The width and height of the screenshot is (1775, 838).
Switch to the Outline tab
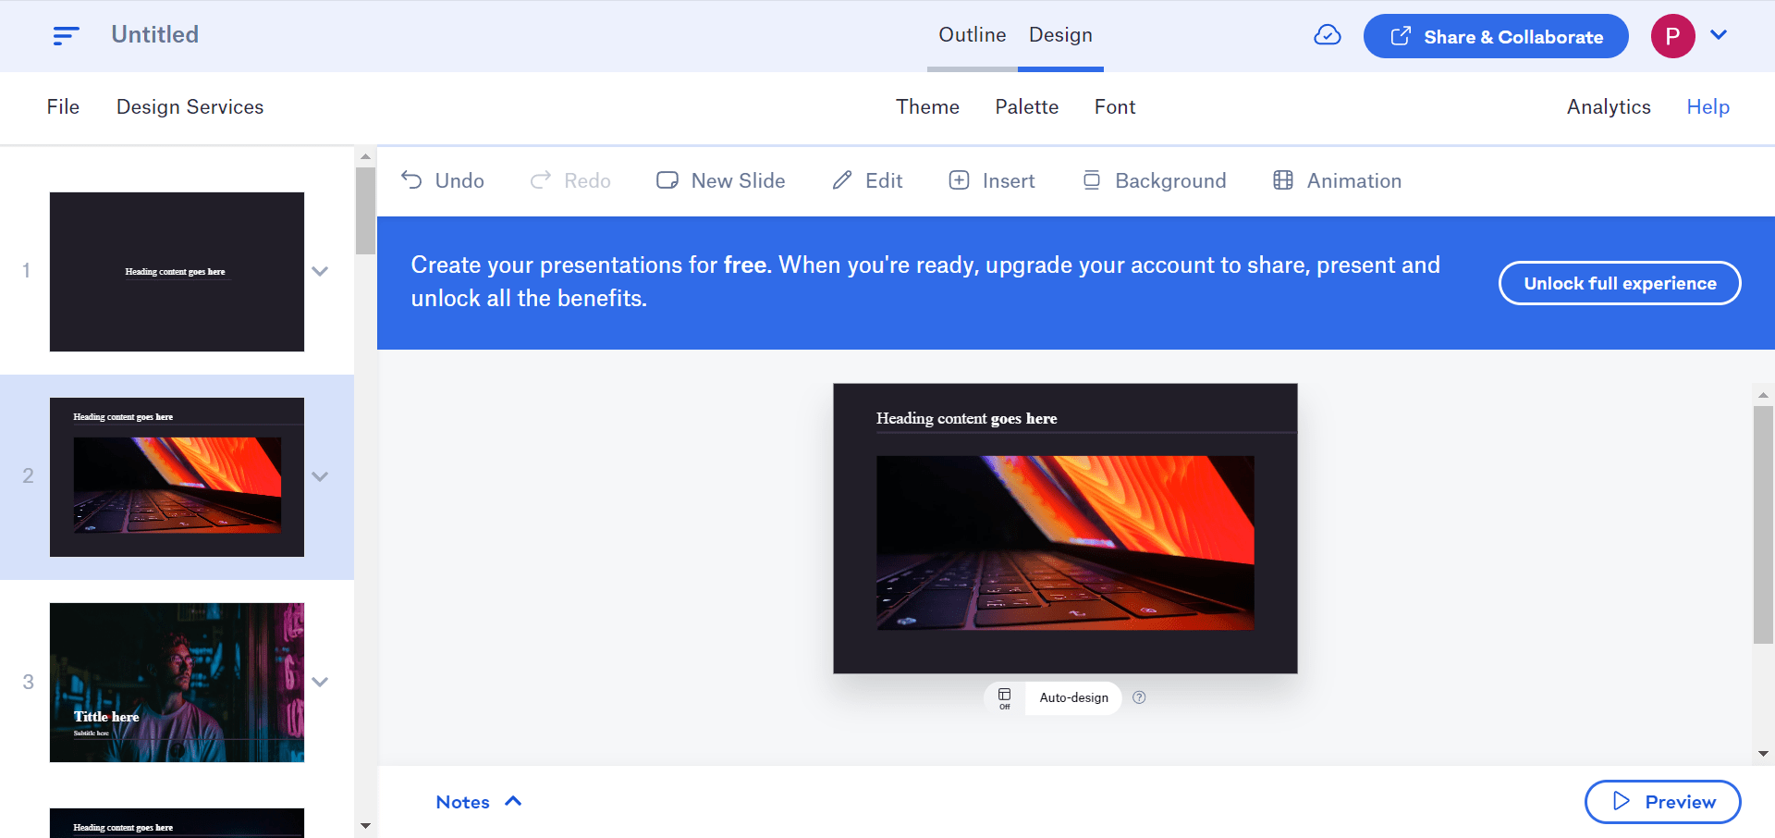pyautogui.click(x=972, y=35)
